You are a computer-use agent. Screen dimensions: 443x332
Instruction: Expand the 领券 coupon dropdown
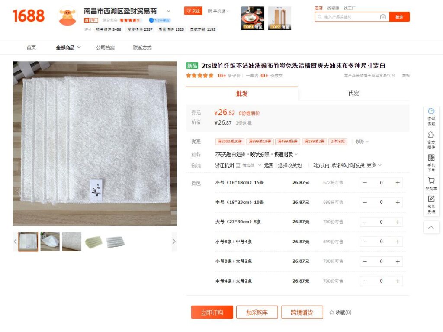[x=362, y=142]
